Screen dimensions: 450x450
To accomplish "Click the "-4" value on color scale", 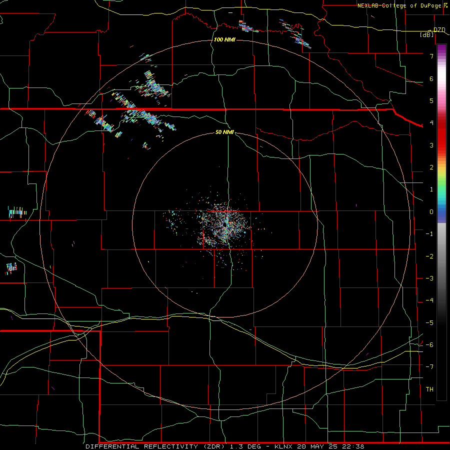I will point(429,300).
